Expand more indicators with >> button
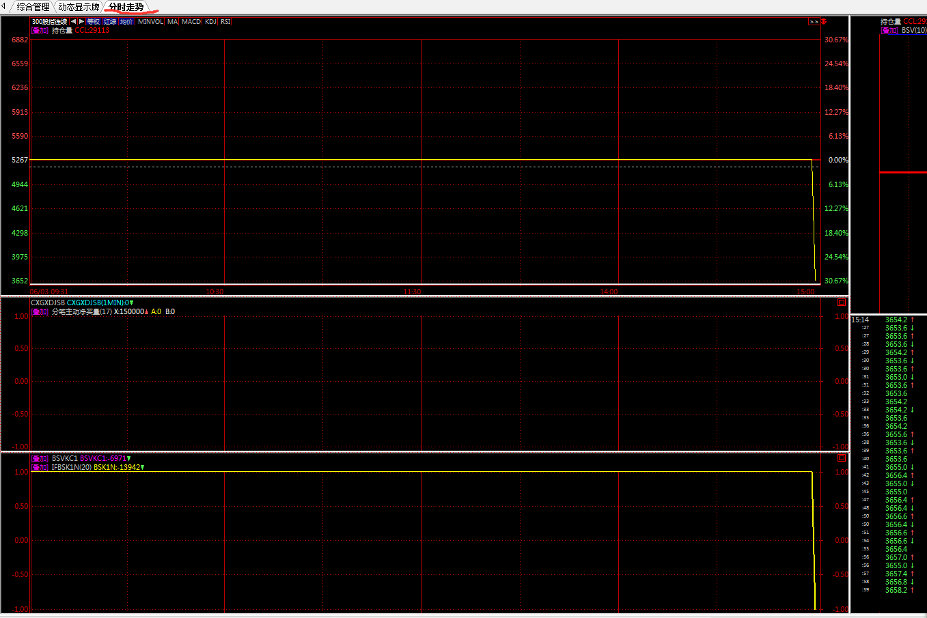This screenshot has width=927, height=618. click(814, 22)
